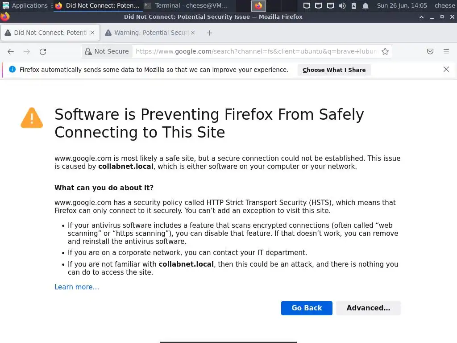Viewport: 457px width, 343px height.
Task: Click the first bold collabnet.local text
Action: (125, 167)
